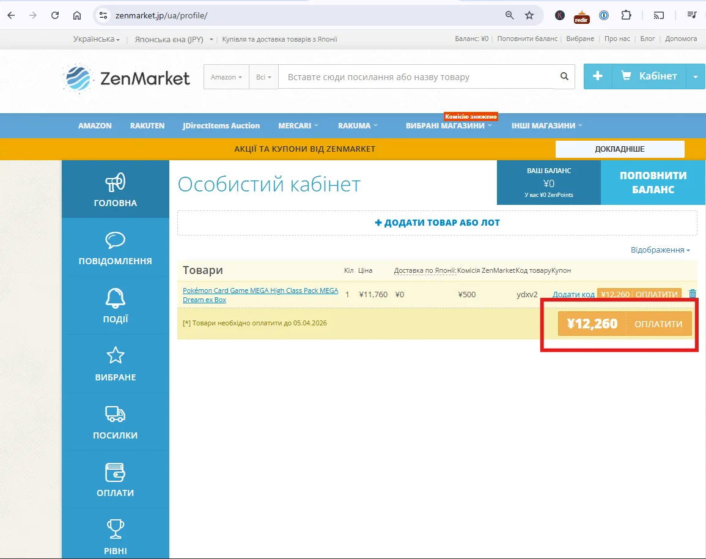
Task: Open the Всі category dropdown
Action: (x=264, y=77)
